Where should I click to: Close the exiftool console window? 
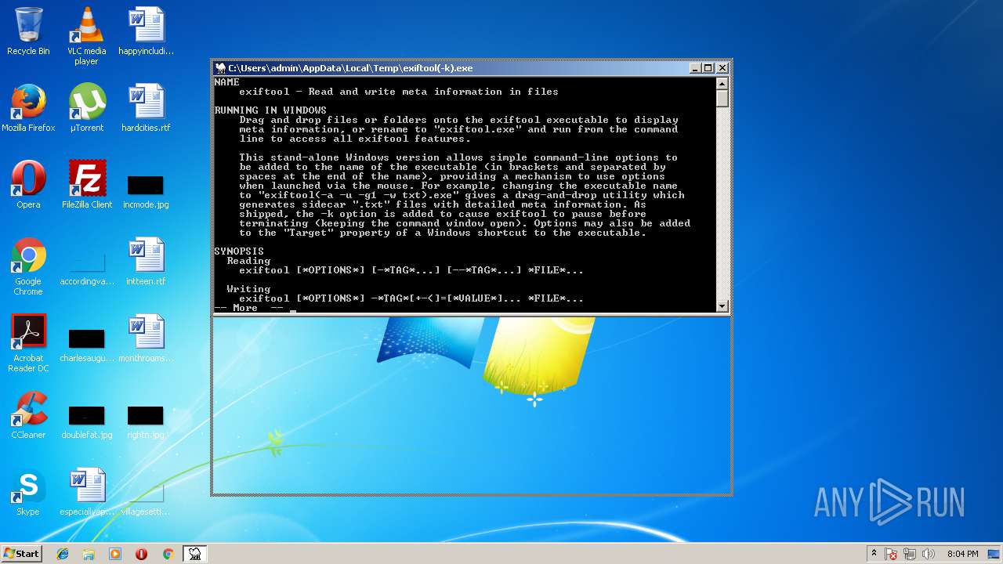coord(722,68)
